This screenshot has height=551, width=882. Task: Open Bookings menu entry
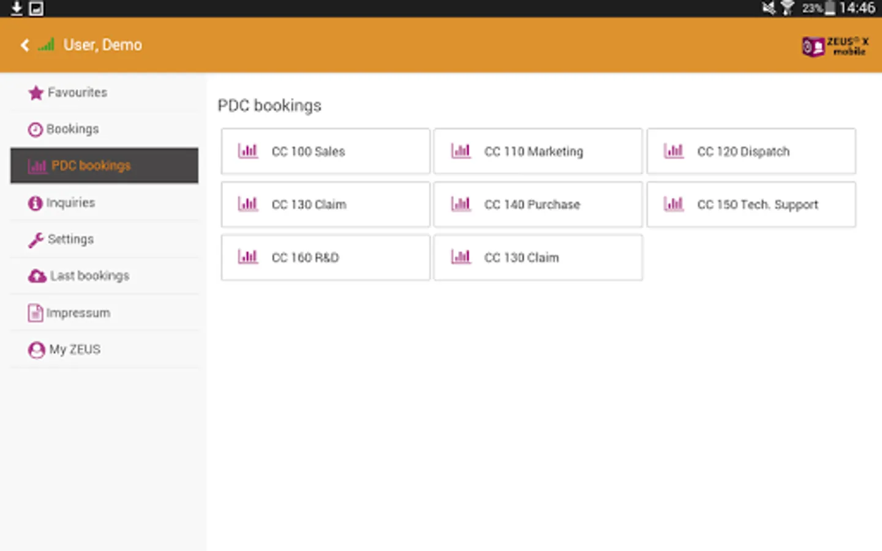[x=105, y=129]
